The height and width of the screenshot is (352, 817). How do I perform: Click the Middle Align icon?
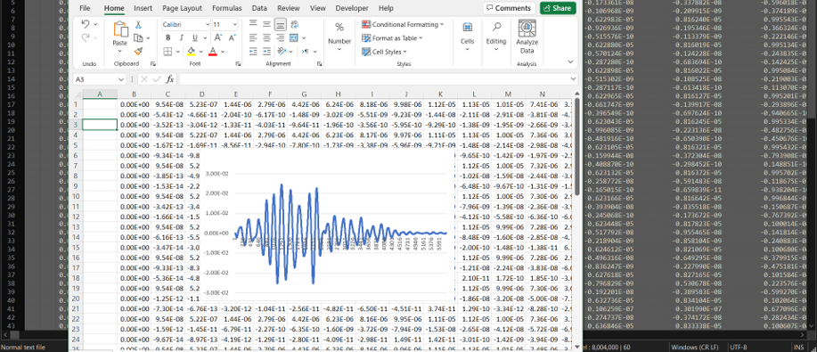266,24
